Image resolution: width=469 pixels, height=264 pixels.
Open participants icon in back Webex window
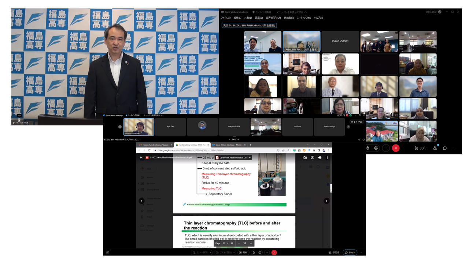(x=435, y=148)
